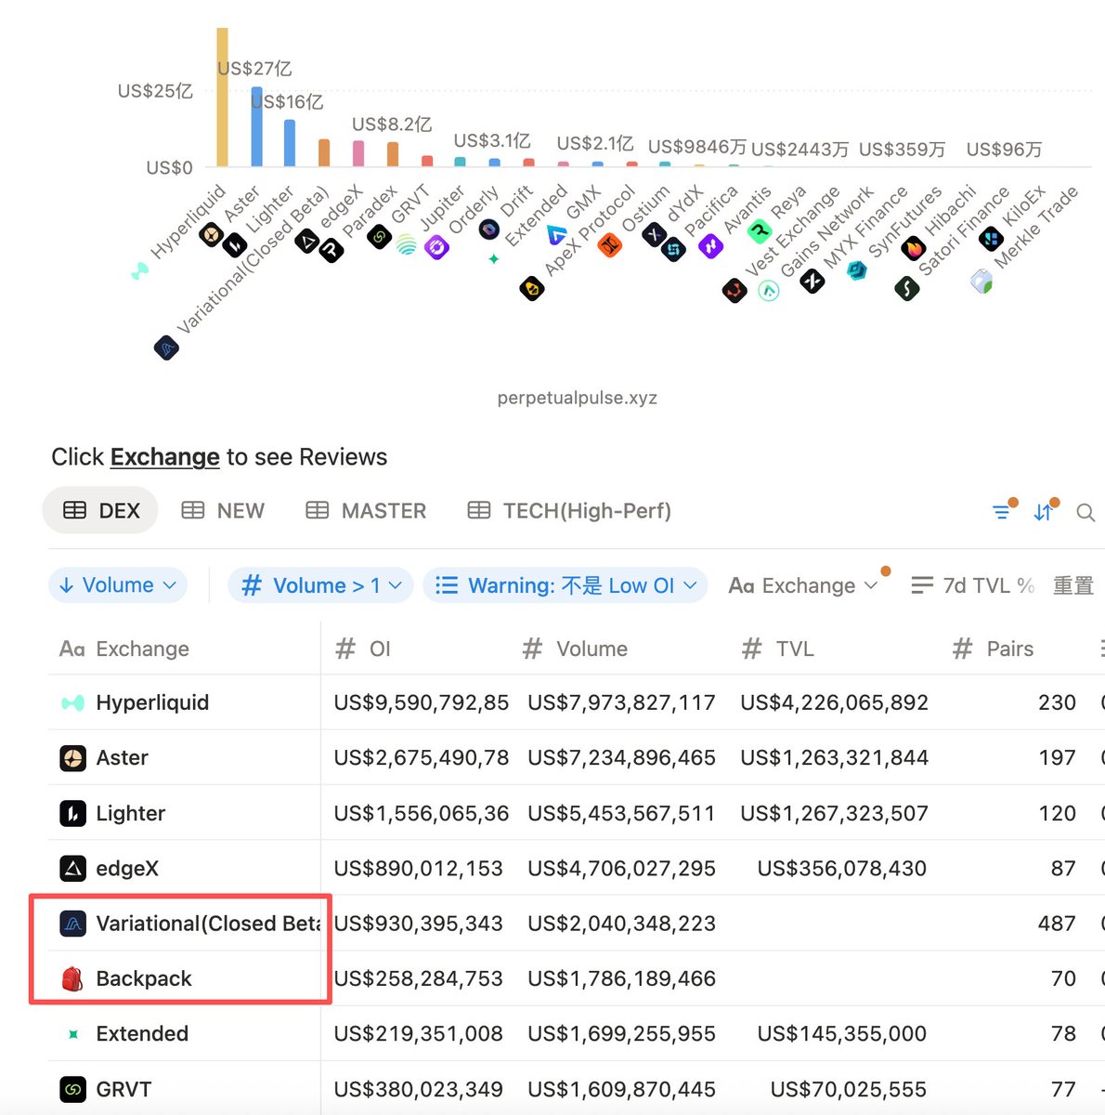
Task: Switch to the MASTER tab
Action: coord(367,511)
